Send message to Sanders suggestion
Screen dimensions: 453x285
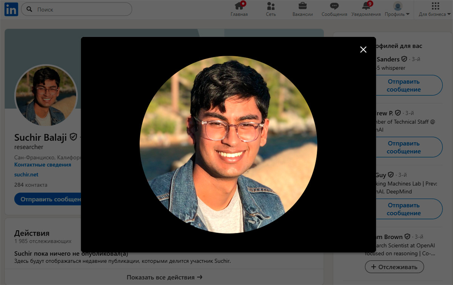(404, 86)
